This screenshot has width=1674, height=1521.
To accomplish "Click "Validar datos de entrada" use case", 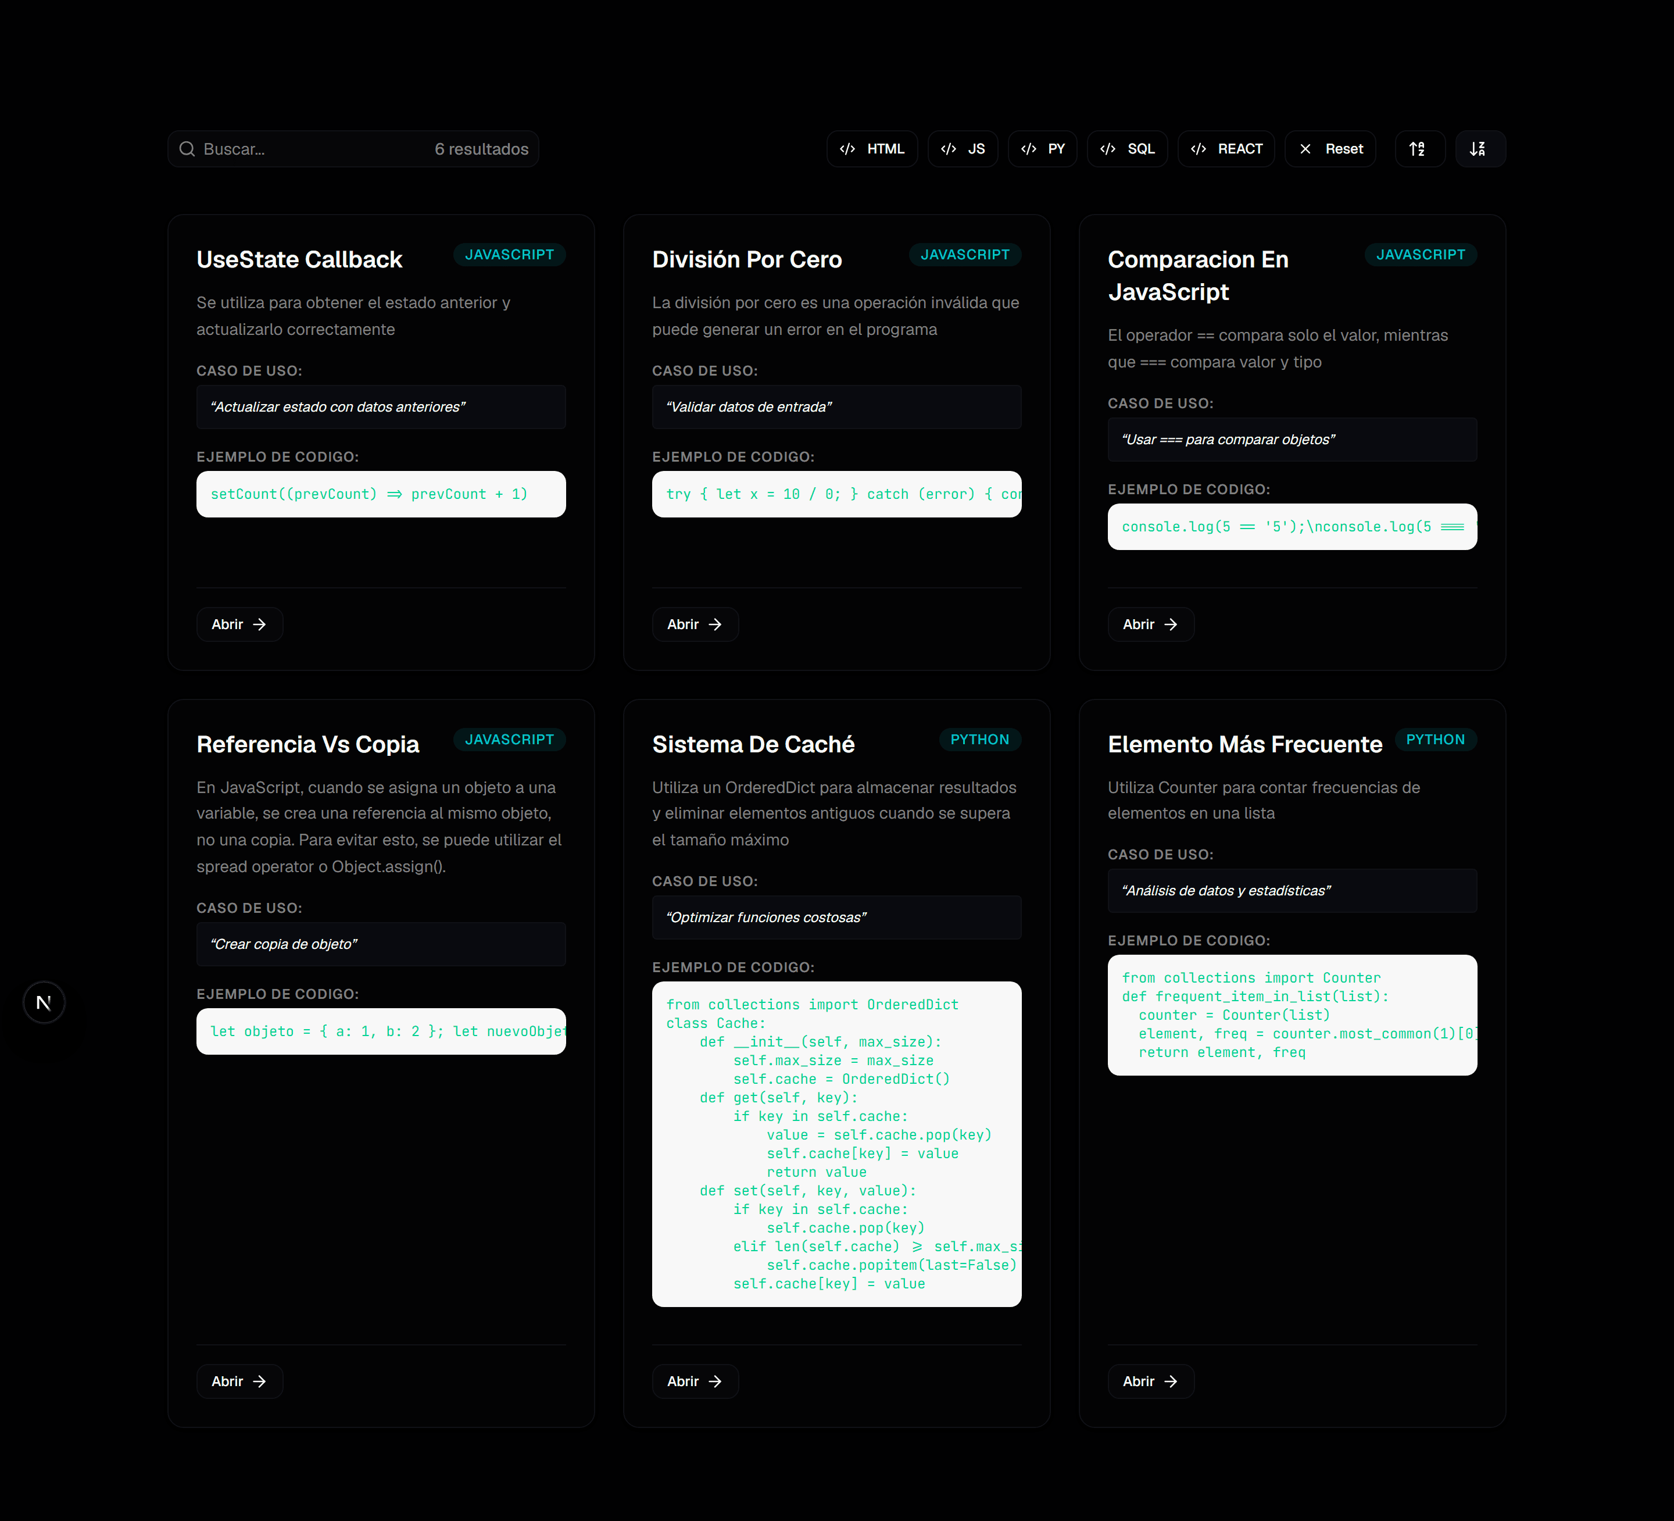I will [837, 407].
